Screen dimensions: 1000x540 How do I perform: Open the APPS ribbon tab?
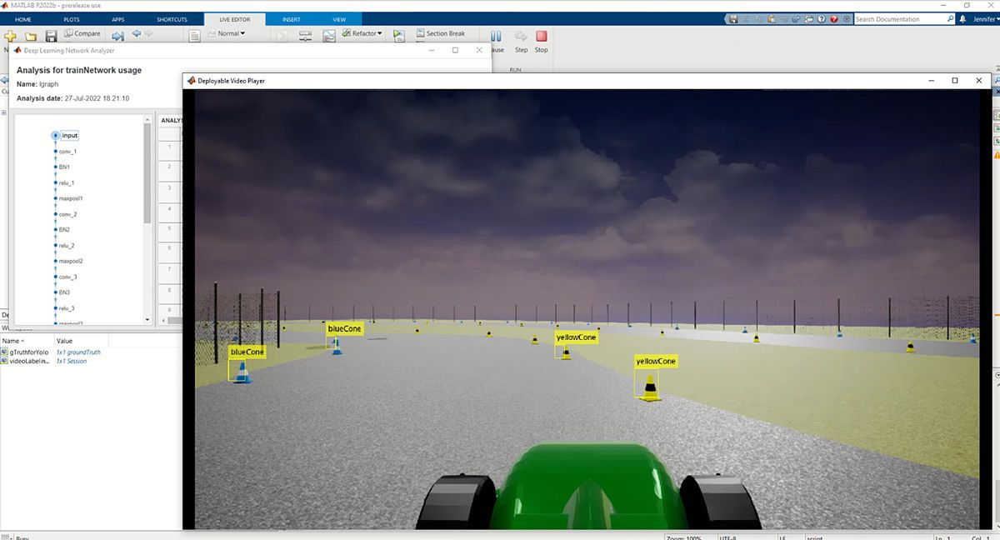(x=117, y=19)
